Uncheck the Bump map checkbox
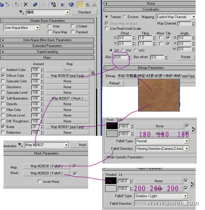 (x=3, y=127)
